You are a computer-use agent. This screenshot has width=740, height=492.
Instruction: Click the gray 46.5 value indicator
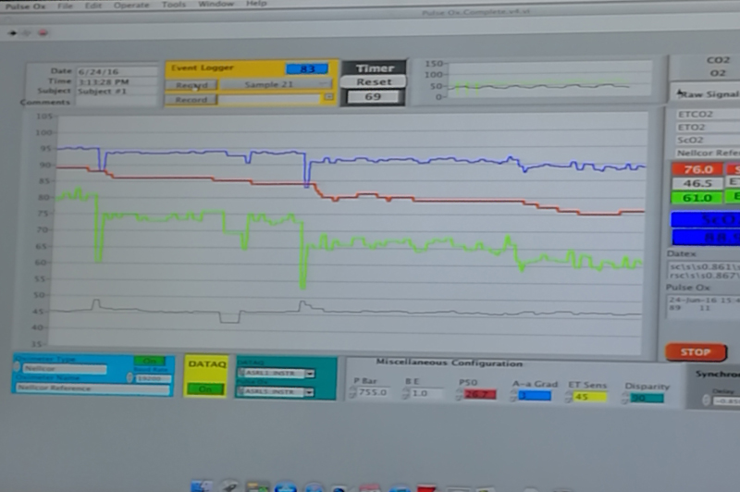click(697, 183)
